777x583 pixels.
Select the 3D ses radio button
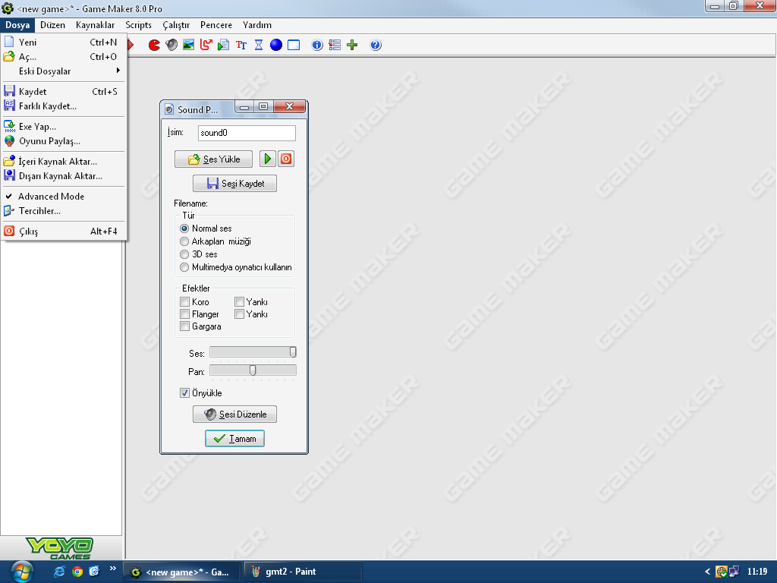184,254
